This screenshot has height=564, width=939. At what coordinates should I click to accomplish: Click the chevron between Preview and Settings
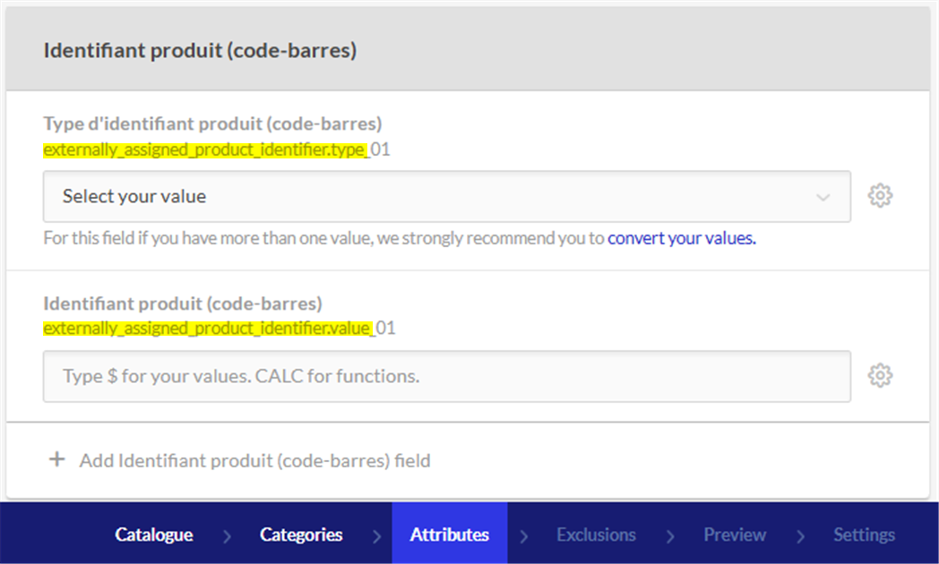800,535
